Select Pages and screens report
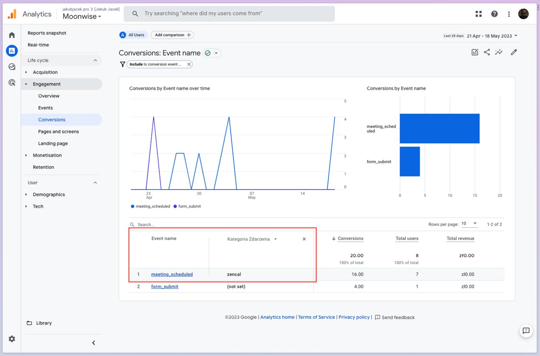The width and height of the screenshot is (540, 356). click(58, 132)
